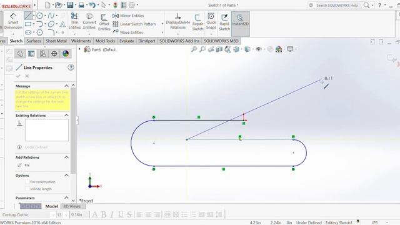
Task: Select the Polygon sketch tool
Action: (x=39, y=32)
